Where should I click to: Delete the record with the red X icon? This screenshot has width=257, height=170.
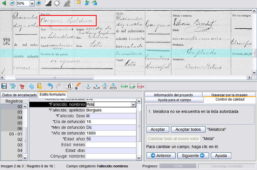(140, 86)
